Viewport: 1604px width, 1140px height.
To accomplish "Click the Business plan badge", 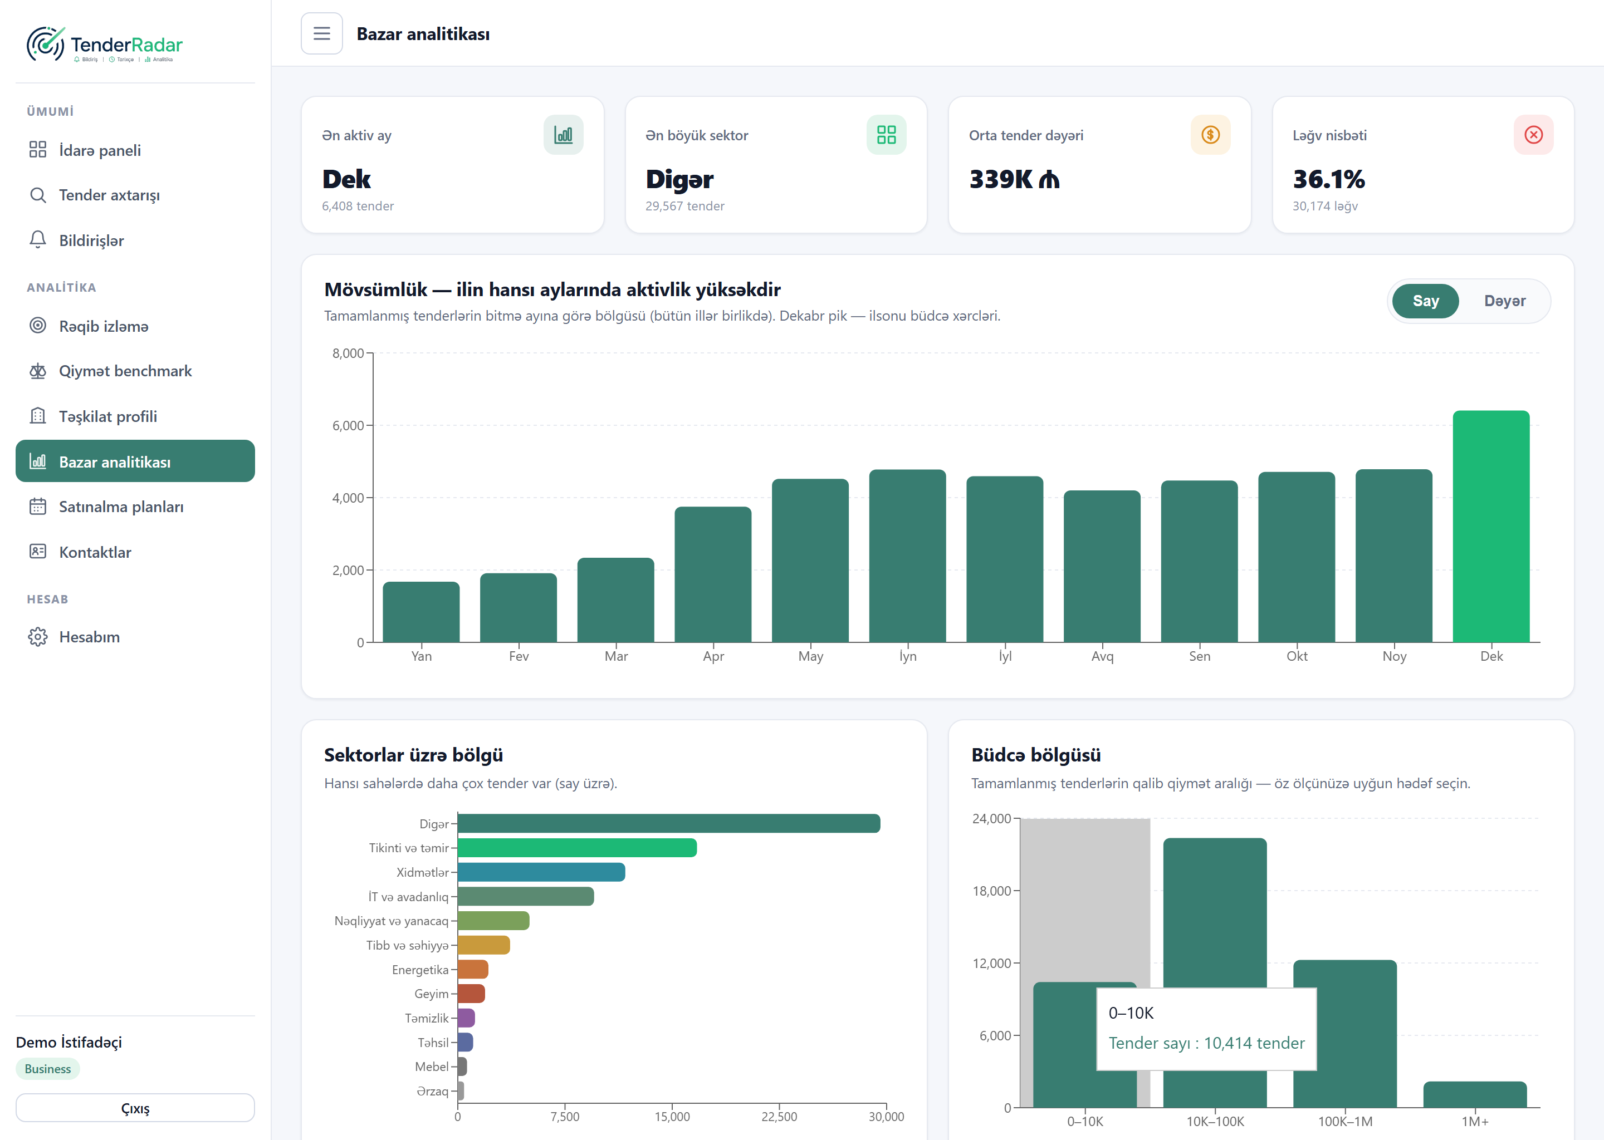I will coord(48,1069).
